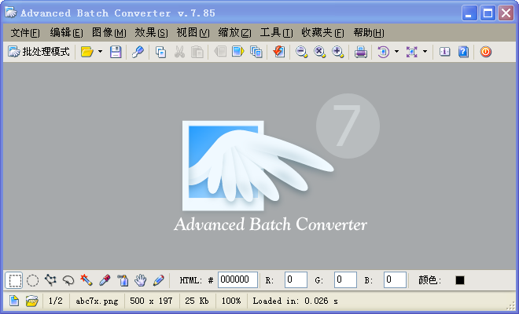Image resolution: width=519 pixels, height=314 pixels.
Task: Click the 100% zoom level text
Action: click(x=231, y=301)
